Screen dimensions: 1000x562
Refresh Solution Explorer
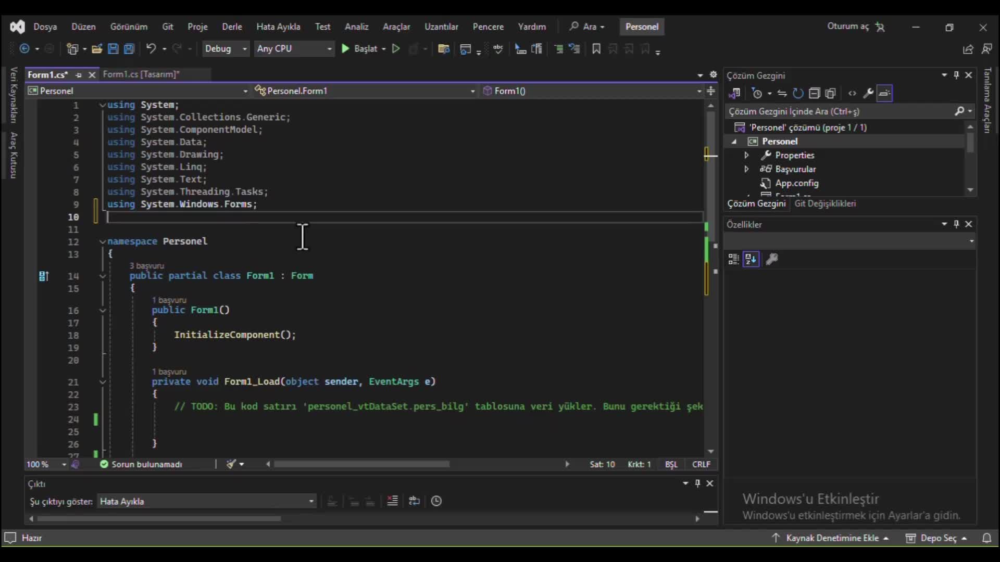click(798, 94)
